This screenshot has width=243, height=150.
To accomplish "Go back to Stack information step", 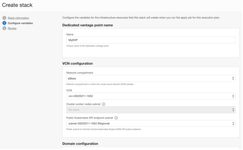I will pos(18,18).
